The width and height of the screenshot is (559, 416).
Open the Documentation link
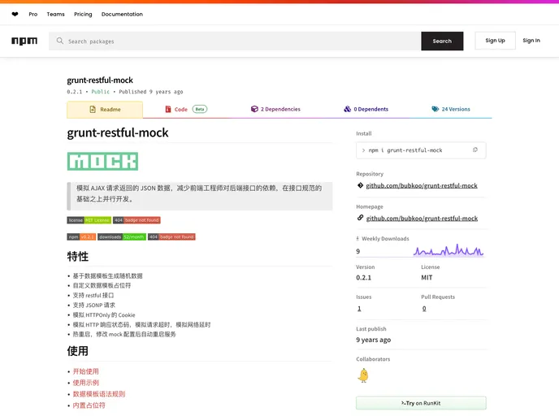click(122, 15)
